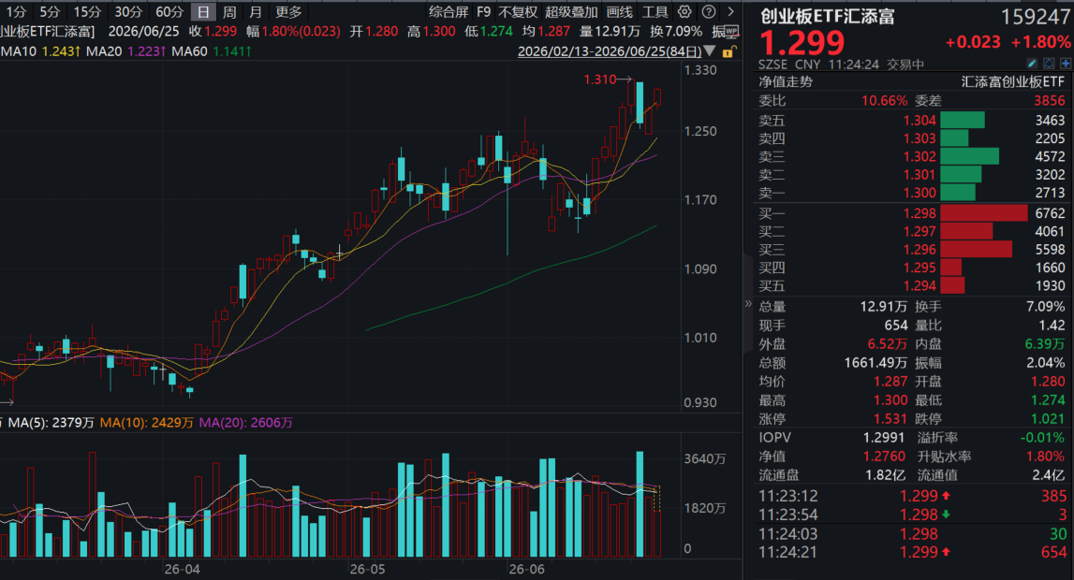The width and height of the screenshot is (1074, 580).
Task: Click 买三 bid price 1.296
Action: click(920, 250)
